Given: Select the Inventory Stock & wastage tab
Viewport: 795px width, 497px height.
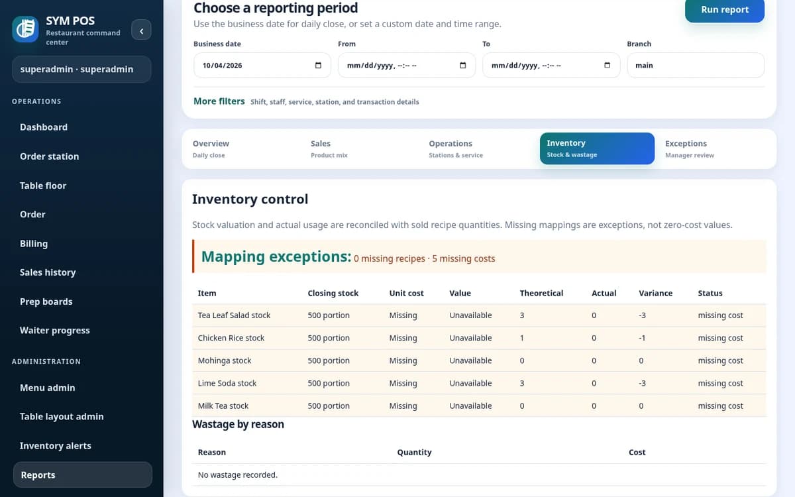Looking at the screenshot, I should pos(597,148).
